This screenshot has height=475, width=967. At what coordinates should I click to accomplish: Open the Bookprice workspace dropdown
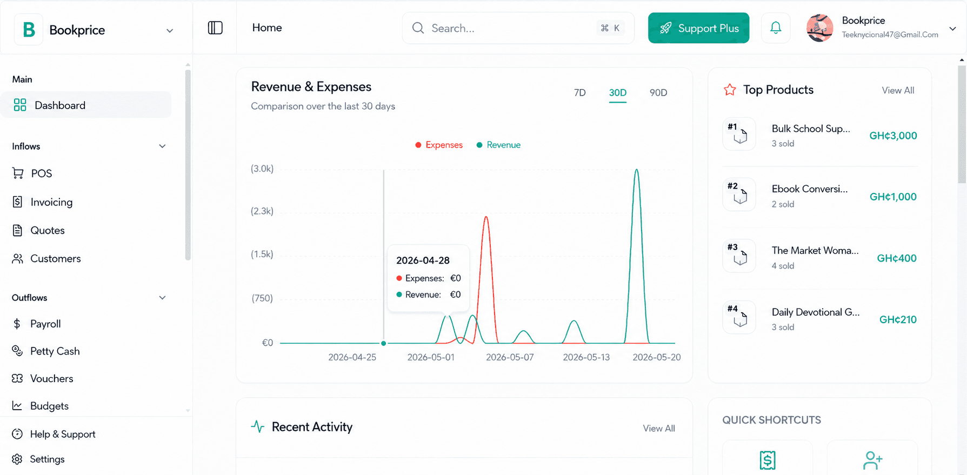(170, 31)
